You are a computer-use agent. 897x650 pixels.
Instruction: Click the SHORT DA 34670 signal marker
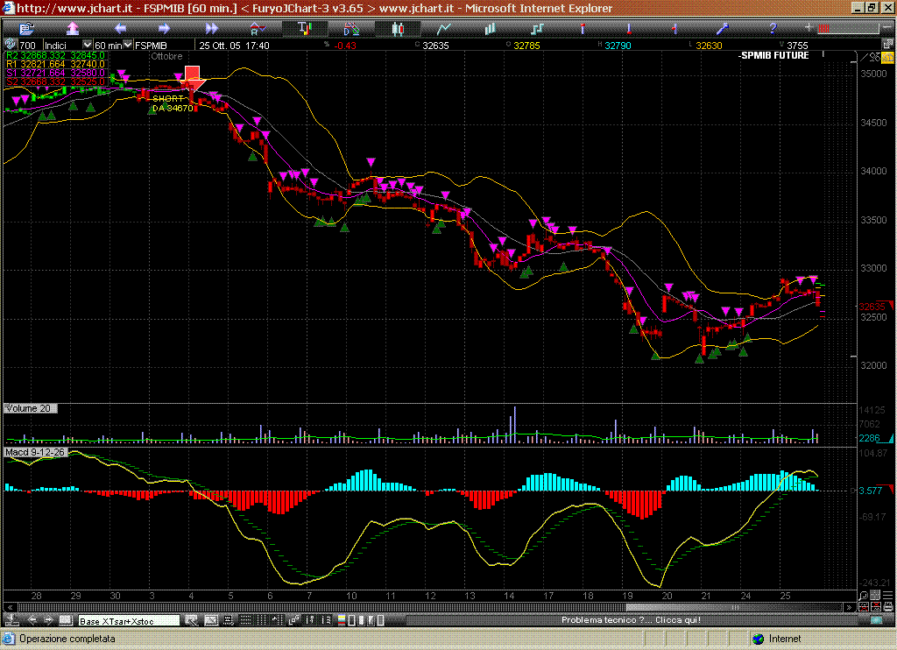click(172, 103)
